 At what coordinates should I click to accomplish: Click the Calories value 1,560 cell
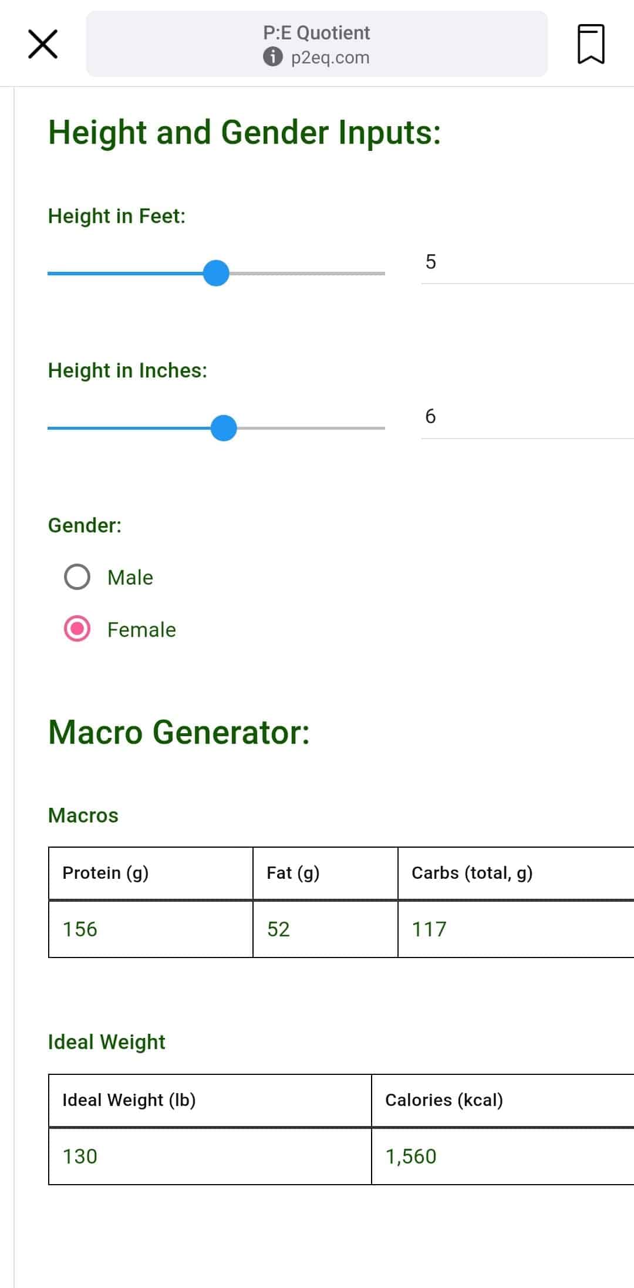[x=503, y=1156]
